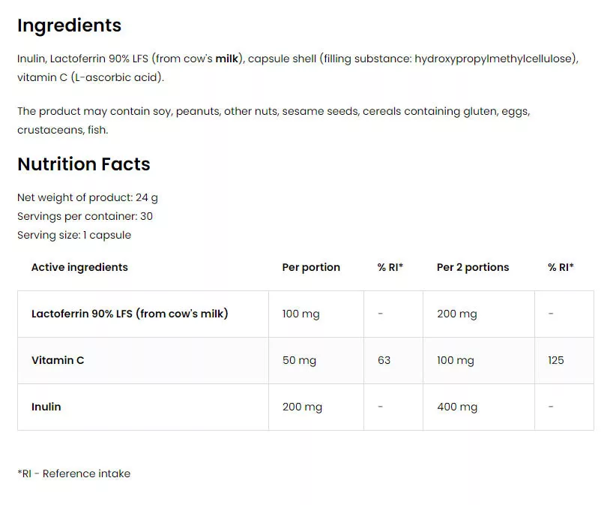Click the Vitamin C %RI value 125
This screenshot has height=505, width=616.
click(556, 361)
